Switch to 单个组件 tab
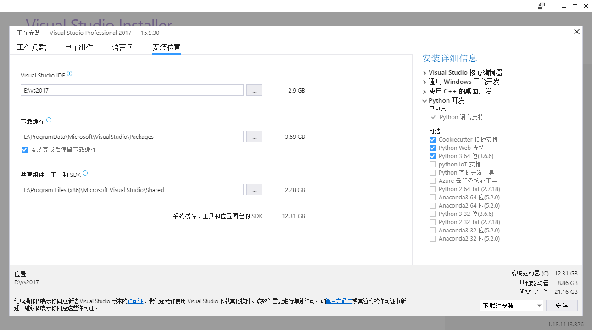 [79, 47]
